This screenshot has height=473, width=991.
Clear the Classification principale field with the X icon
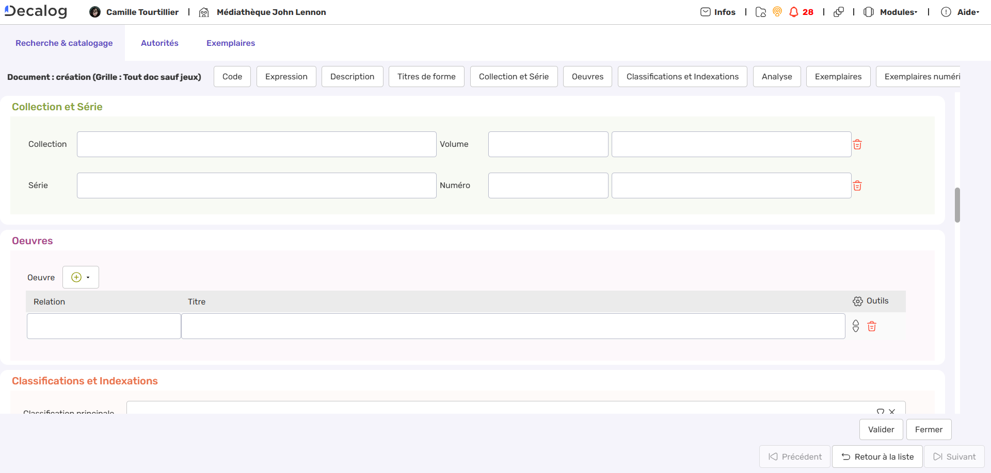point(893,411)
